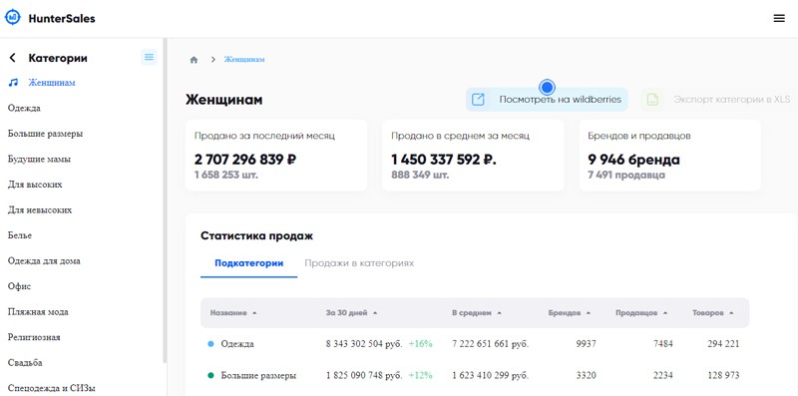Go to home via the breadcrumb house icon
The width and height of the screenshot is (798, 396).
pyautogui.click(x=194, y=60)
